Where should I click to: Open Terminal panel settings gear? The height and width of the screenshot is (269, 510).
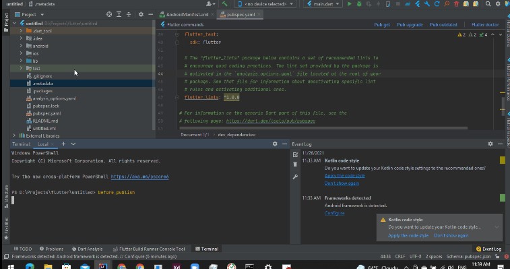pyautogui.click(x=275, y=144)
